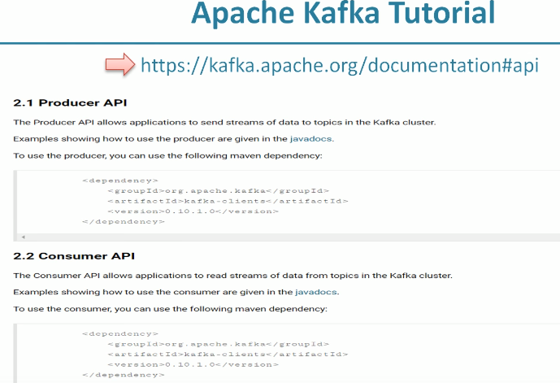Click the version 0.10.1.0 line in producer code

[193, 211]
